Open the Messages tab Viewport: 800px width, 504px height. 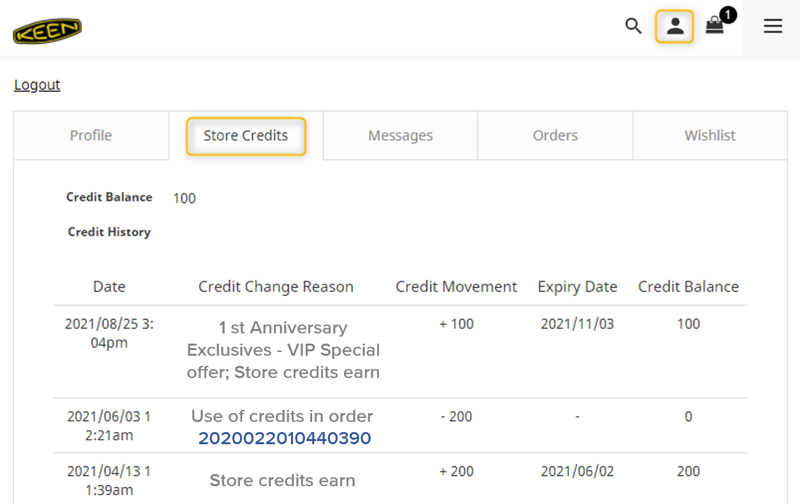pos(401,136)
